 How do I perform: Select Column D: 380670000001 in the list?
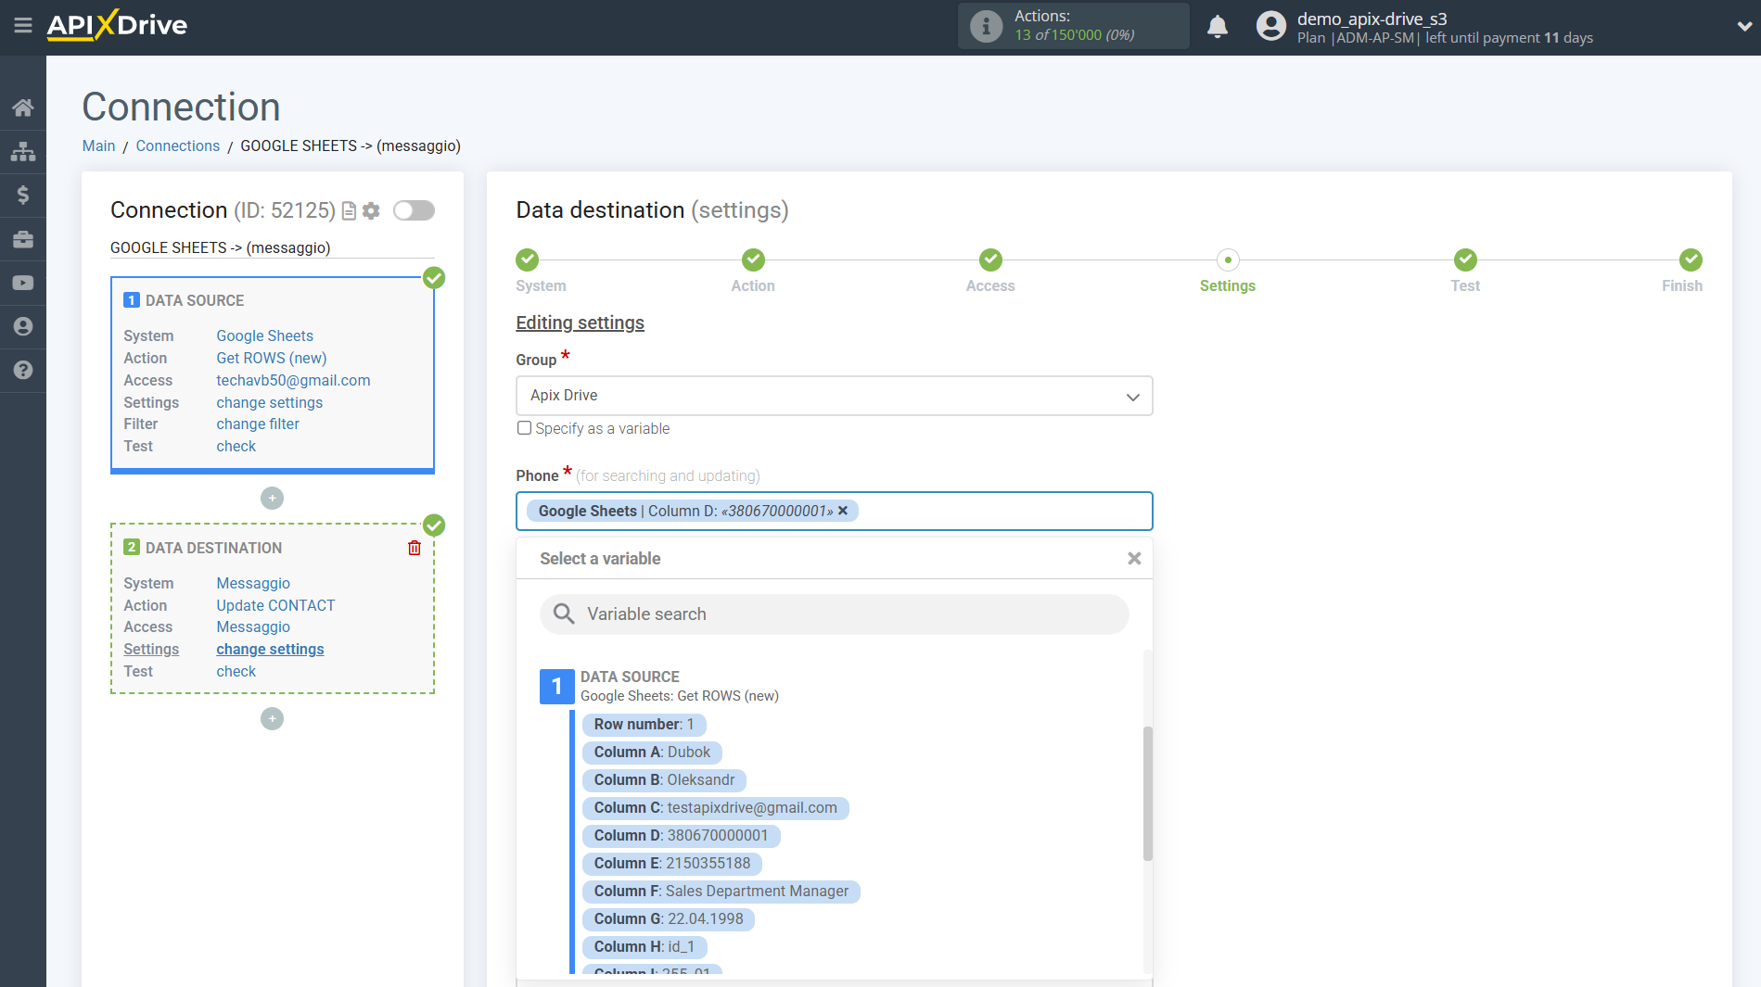click(681, 836)
